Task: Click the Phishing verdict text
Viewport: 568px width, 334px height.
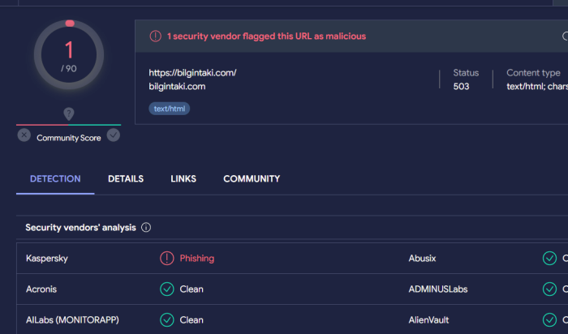Action: [x=196, y=259]
